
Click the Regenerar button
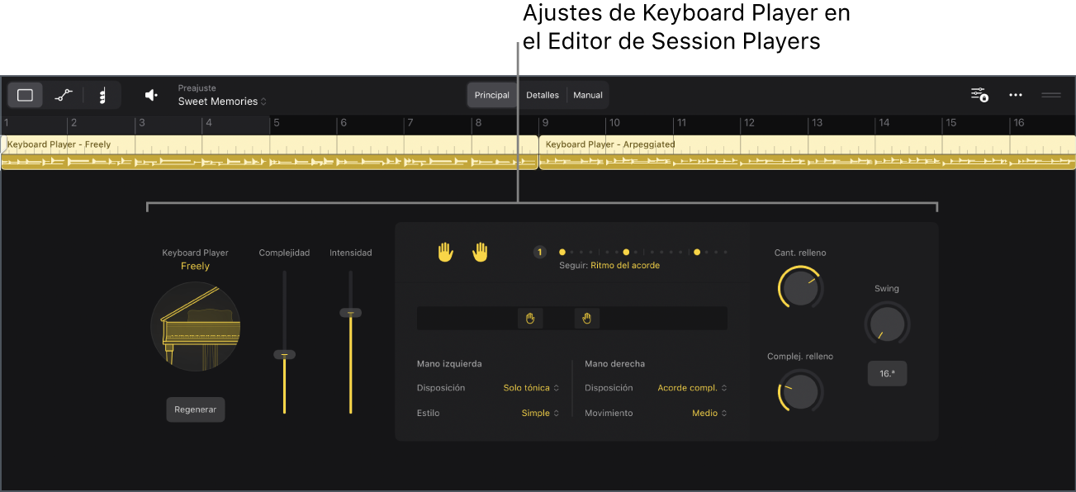click(x=196, y=409)
